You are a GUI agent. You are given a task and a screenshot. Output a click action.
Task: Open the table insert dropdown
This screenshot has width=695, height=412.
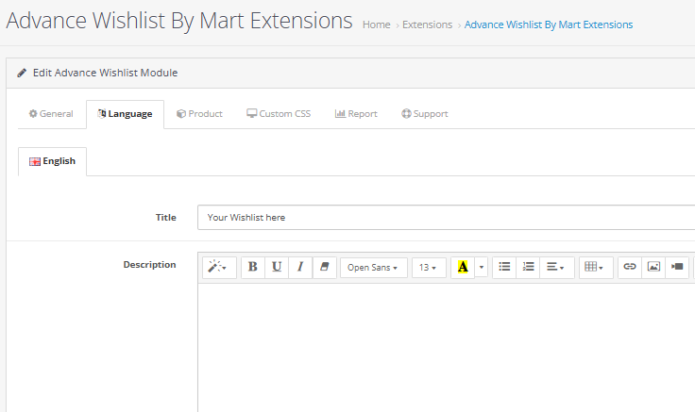point(594,267)
